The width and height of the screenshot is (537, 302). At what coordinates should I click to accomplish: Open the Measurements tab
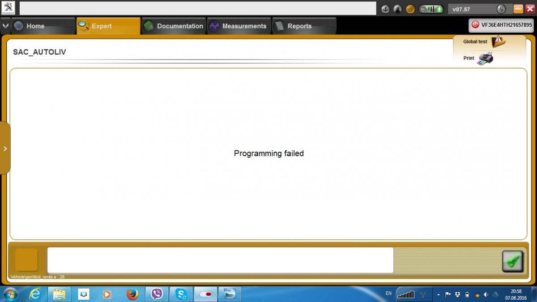(x=239, y=26)
